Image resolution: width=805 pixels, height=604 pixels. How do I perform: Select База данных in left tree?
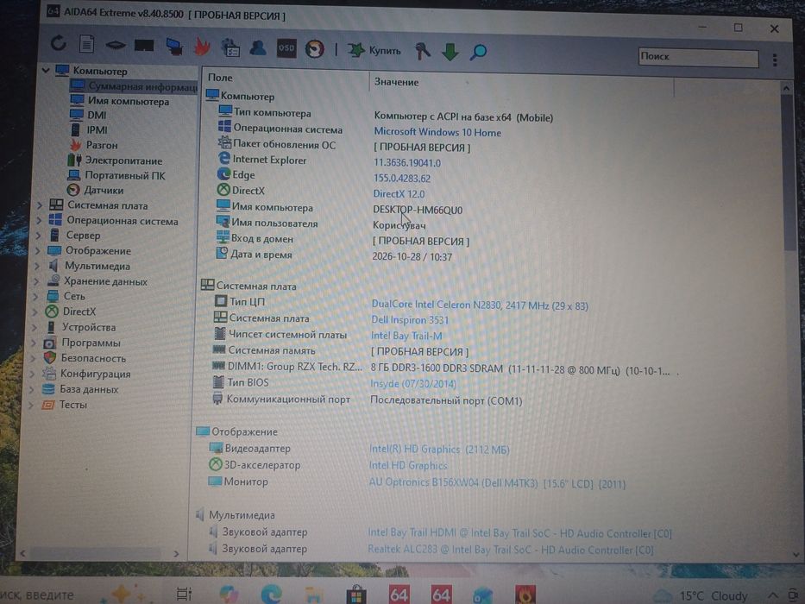pos(88,389)
